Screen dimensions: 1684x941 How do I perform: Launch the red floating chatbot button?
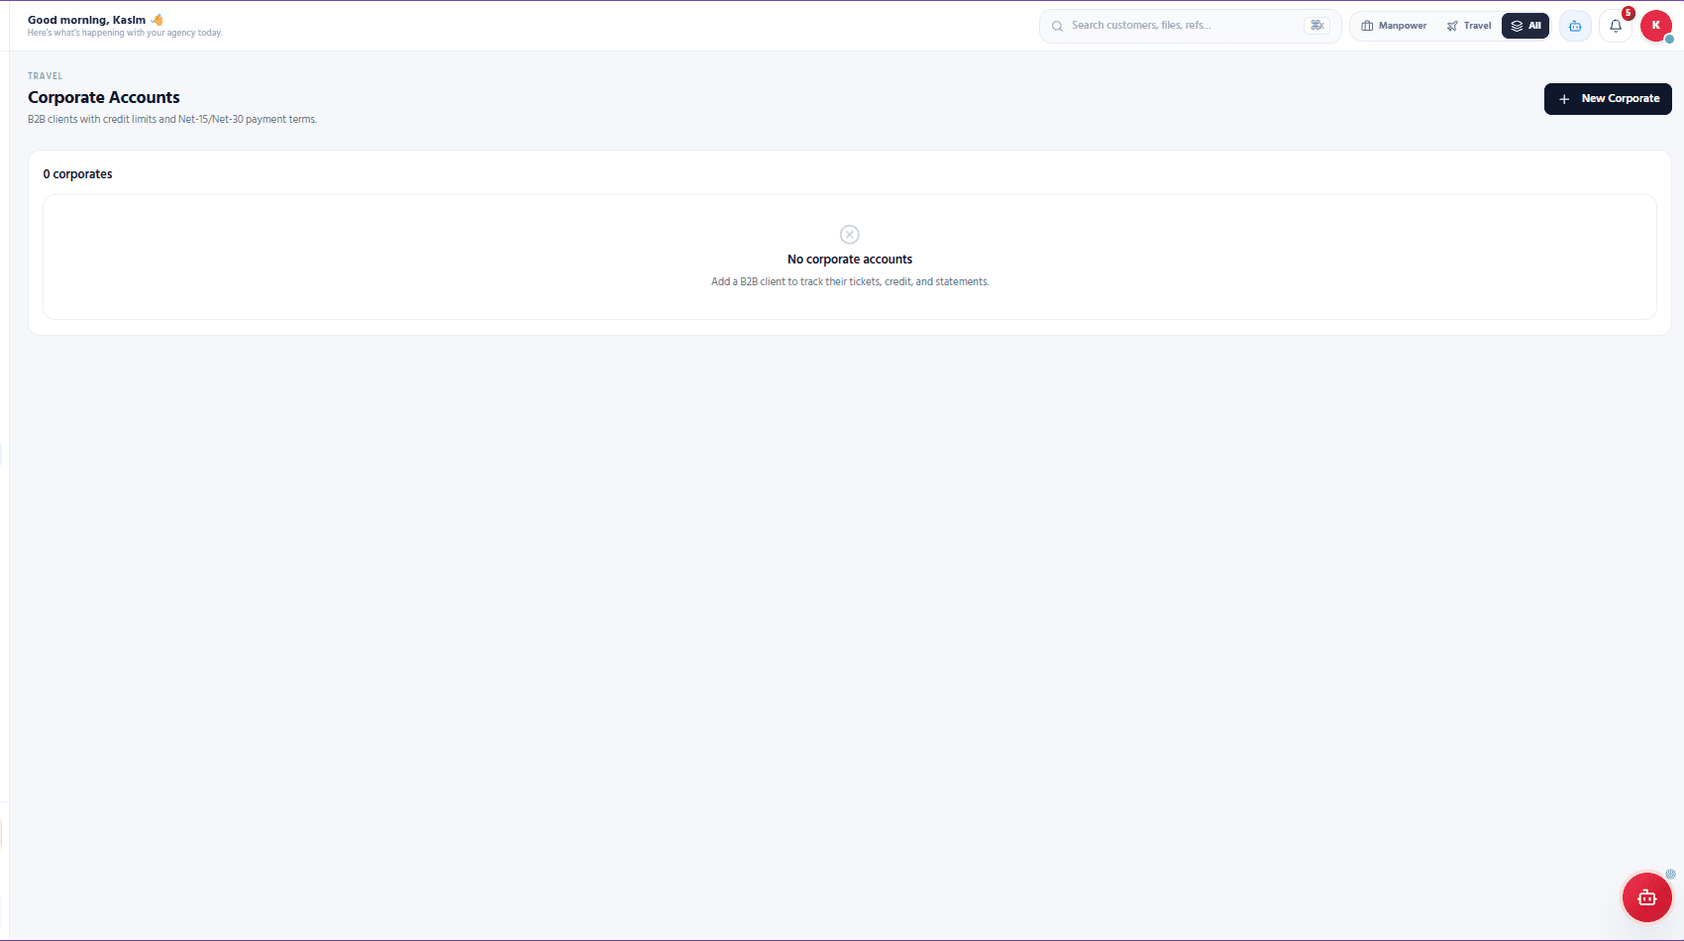1647,897
